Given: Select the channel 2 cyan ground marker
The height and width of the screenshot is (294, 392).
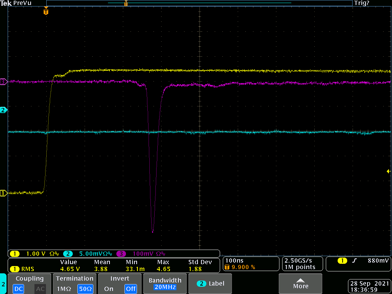Looking at the screenshot, I should [x=3, y=110].
